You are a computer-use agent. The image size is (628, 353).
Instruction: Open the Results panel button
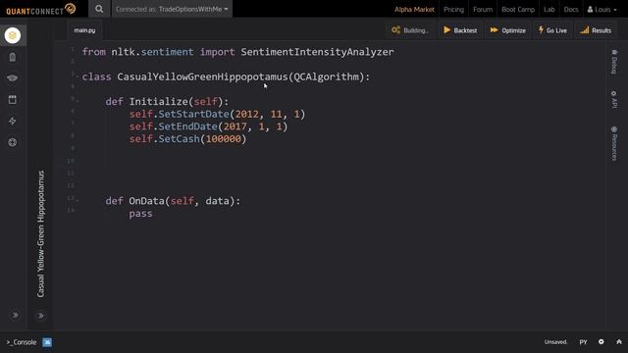point(596,30)
